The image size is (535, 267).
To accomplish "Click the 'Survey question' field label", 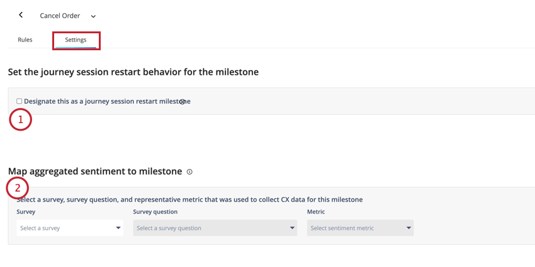I will click(155, 212).
